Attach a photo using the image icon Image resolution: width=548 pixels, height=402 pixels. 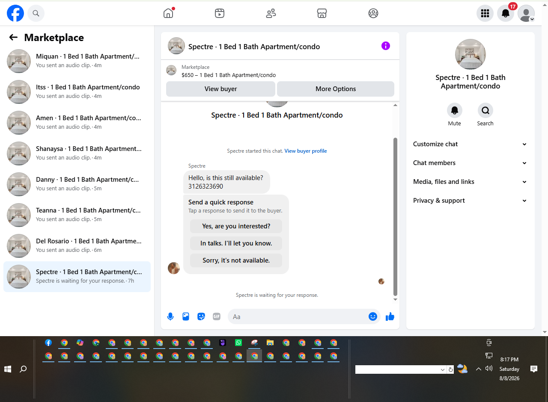pyautogui.click(x=186, y=316)
